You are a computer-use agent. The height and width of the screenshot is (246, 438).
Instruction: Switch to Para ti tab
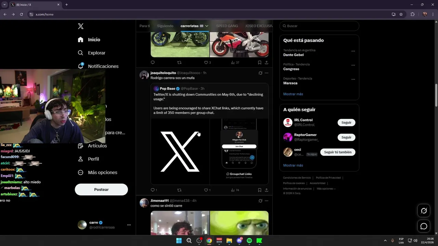point(145,26)
